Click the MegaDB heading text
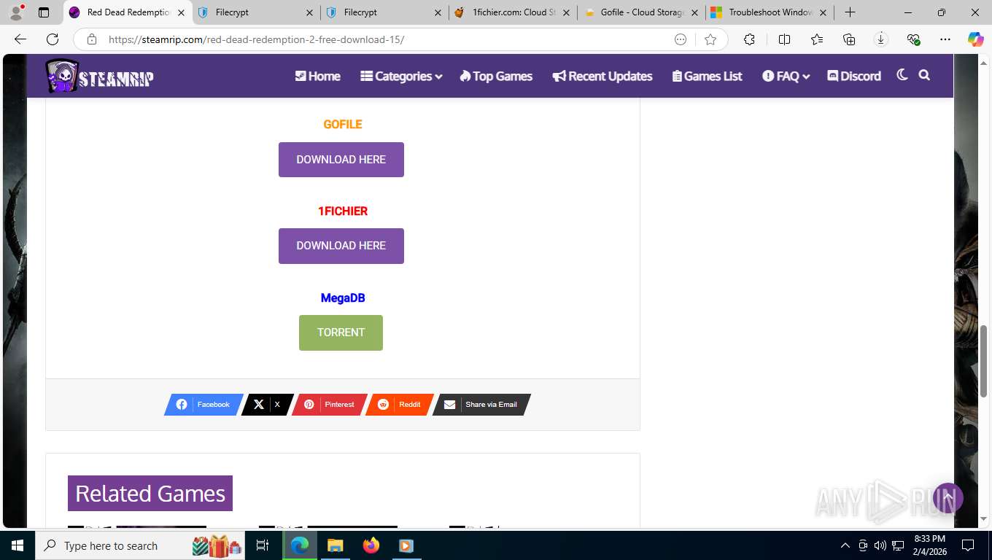992x560 pixels. coord(343,297)
